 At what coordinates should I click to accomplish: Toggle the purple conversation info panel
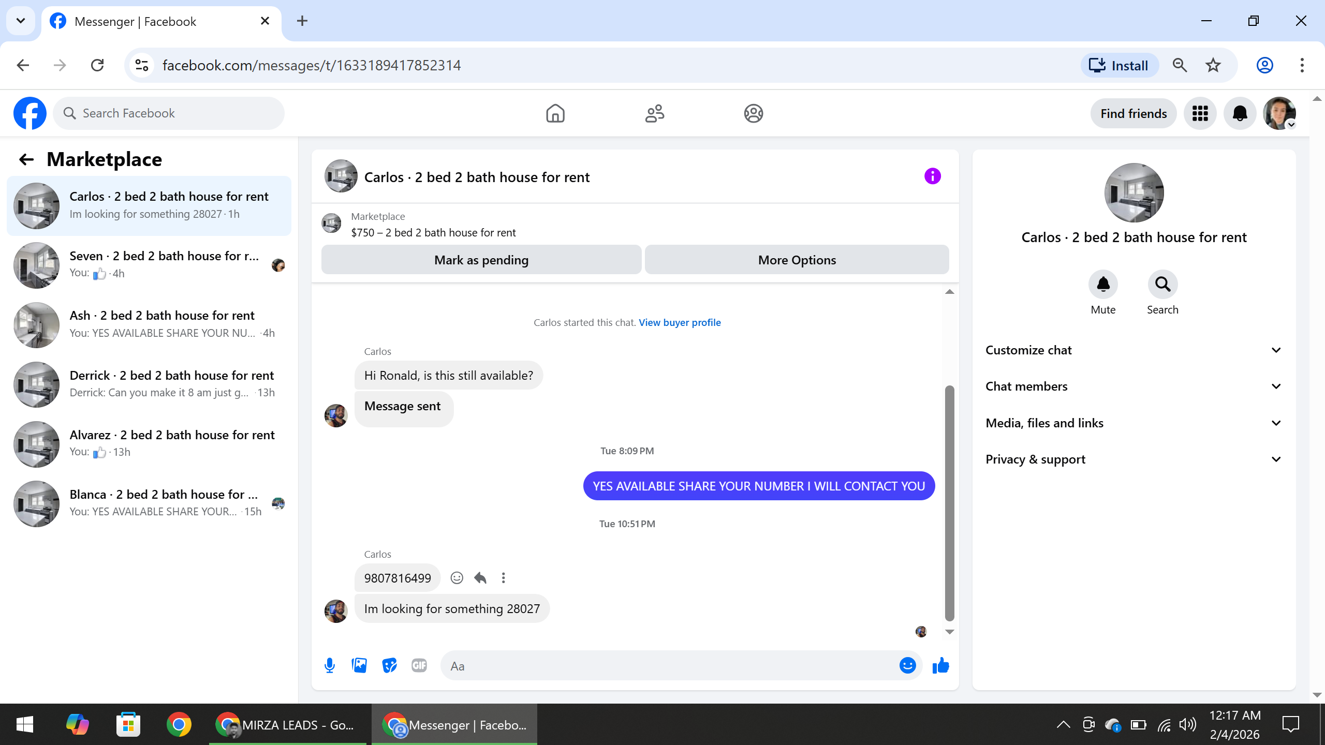[x=932, y=176]
